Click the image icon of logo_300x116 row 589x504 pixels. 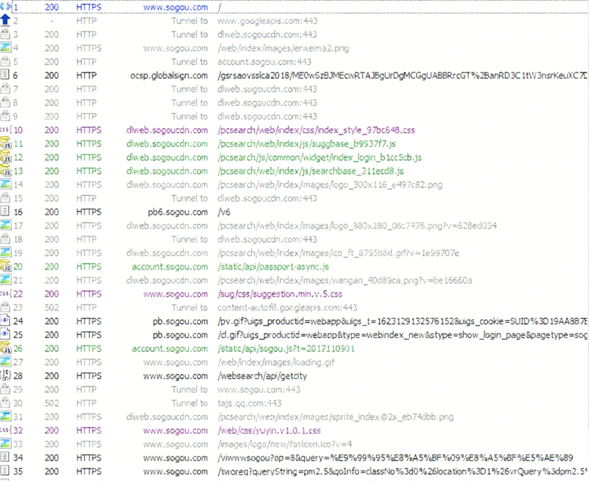[x=5, y=184]
